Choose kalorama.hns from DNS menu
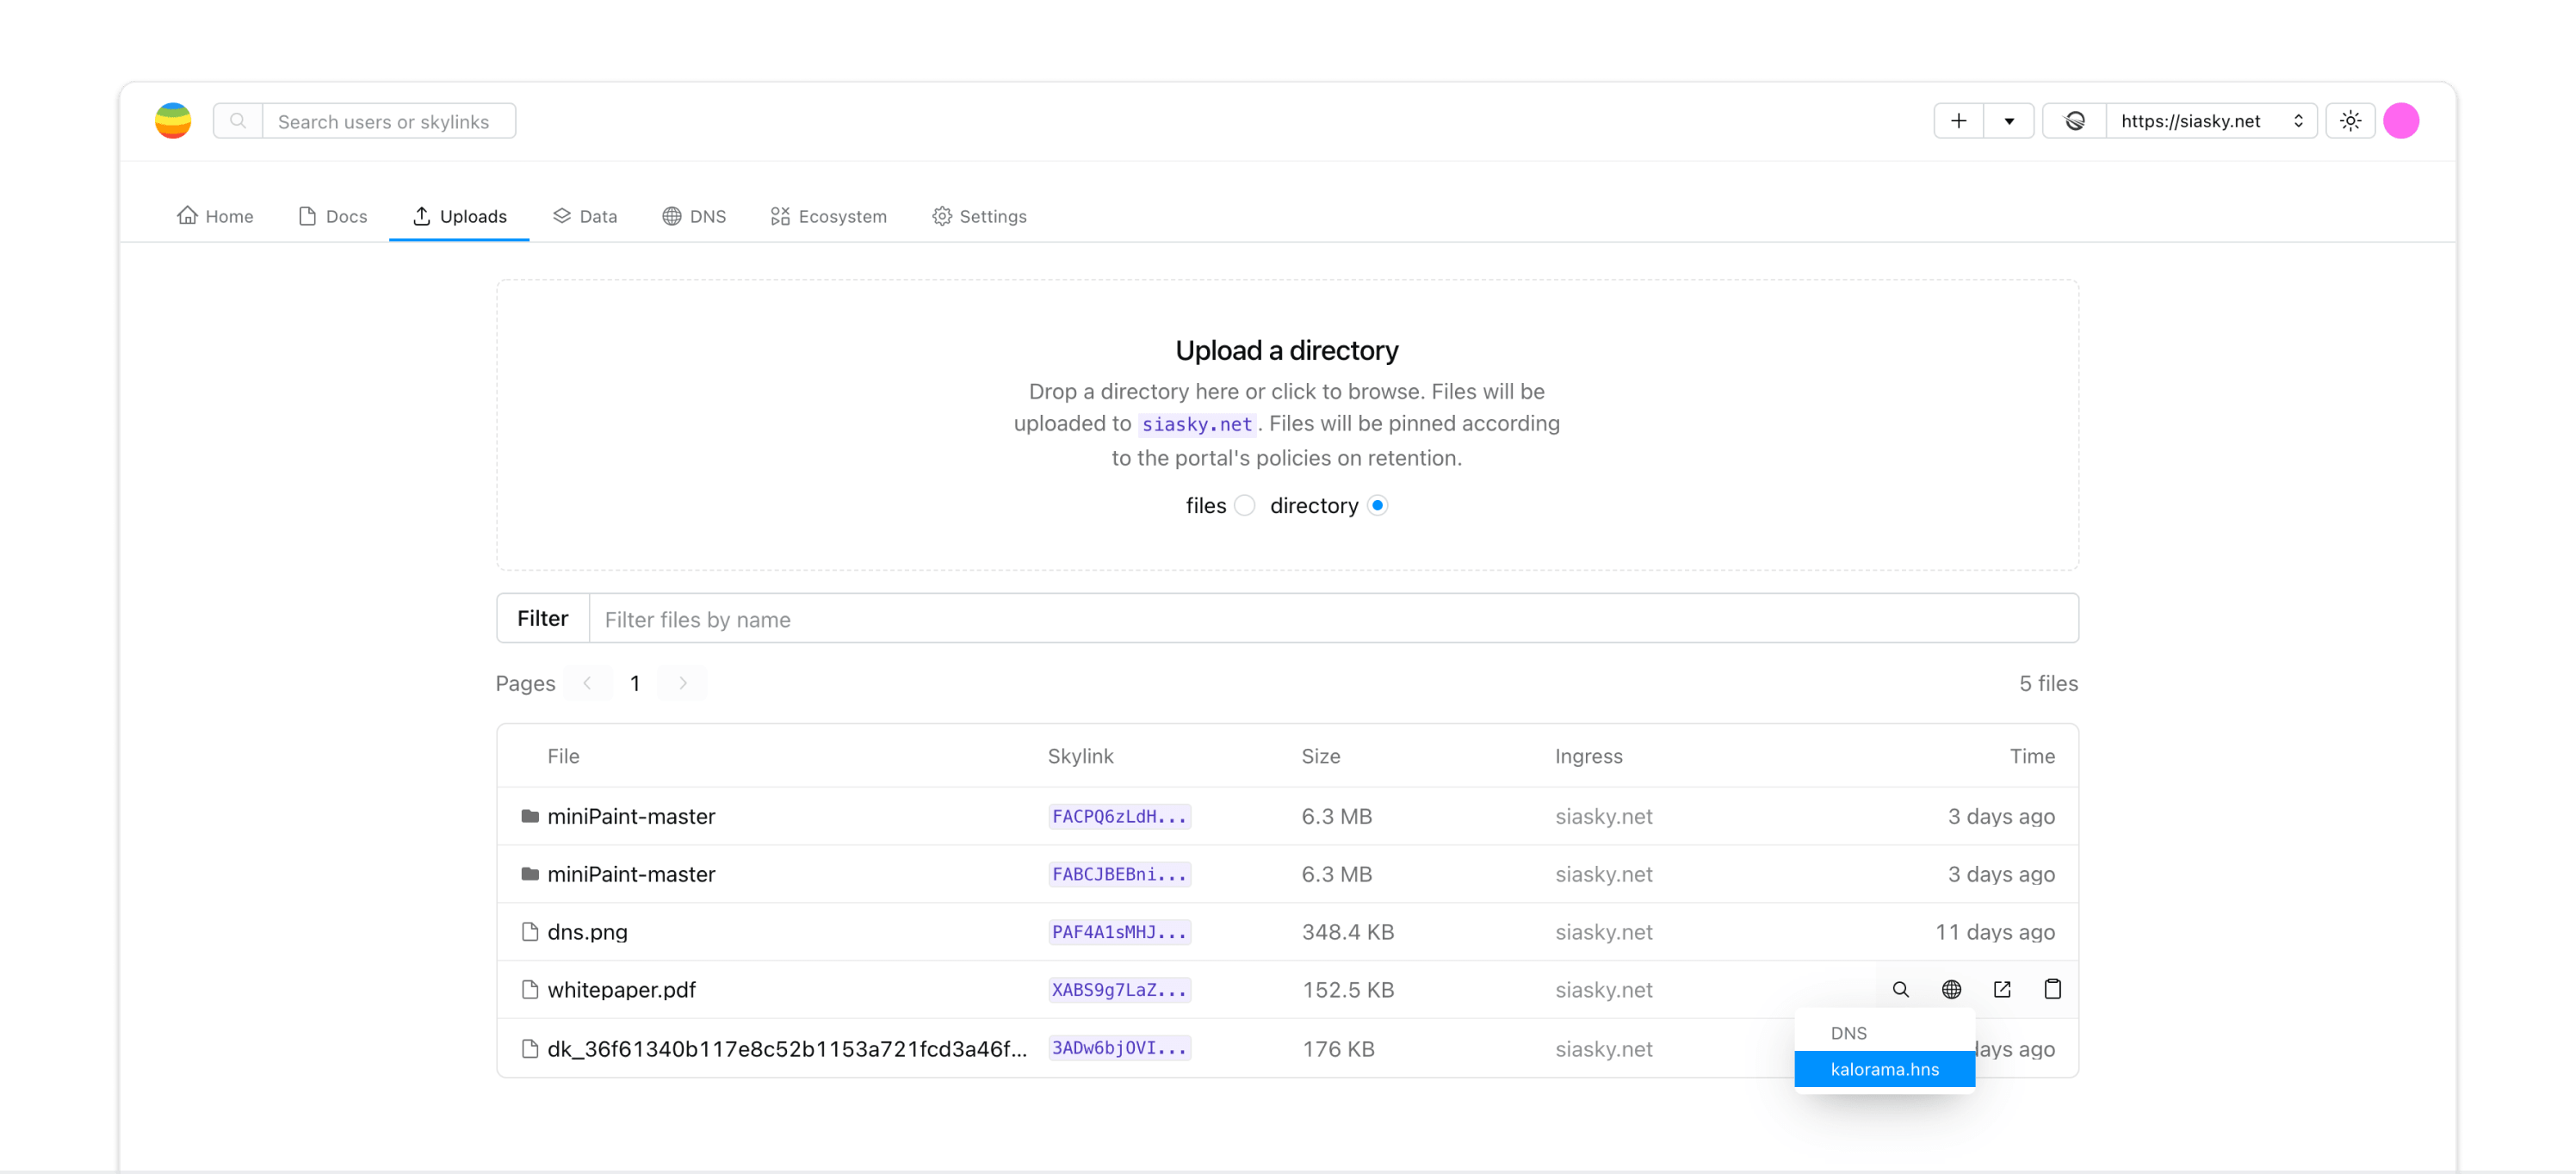 tap(1884, 1069)
